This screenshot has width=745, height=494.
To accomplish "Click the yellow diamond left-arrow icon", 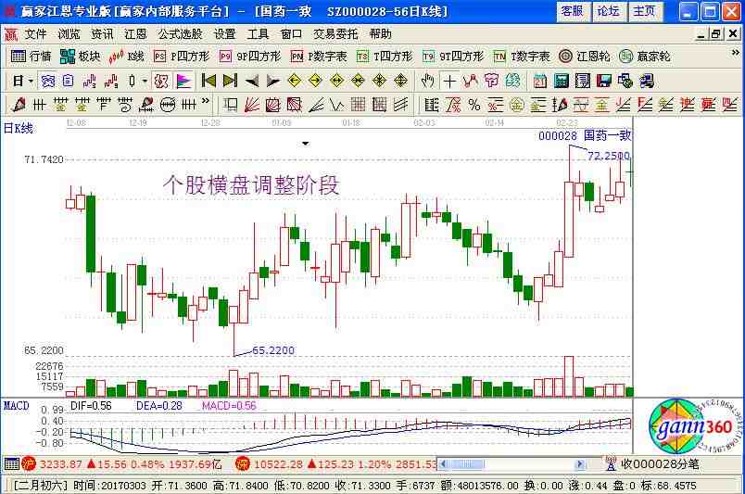I will click(295, 82).
